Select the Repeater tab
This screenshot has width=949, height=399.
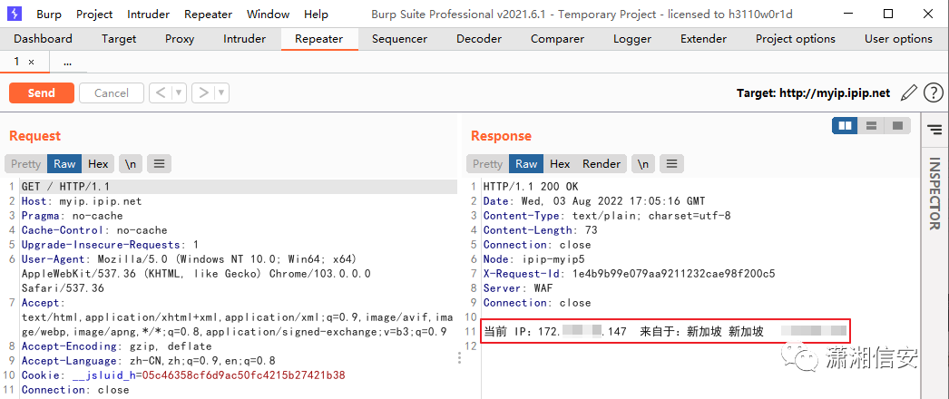tap(319, 39)
